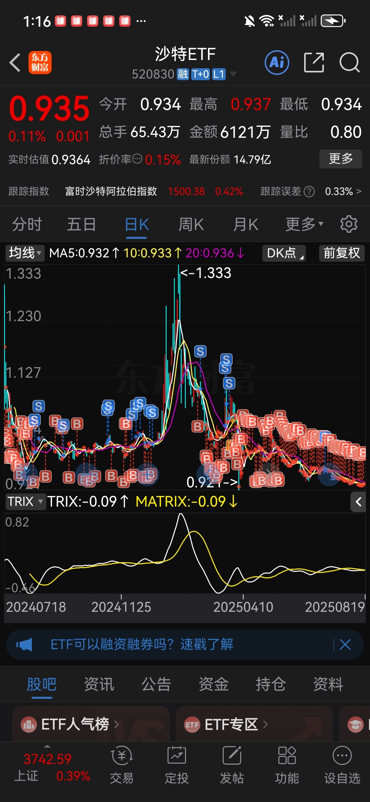Viewport: 370px width, 802px height.
Task: Open the 资料 tab
Action: tap(328, 684)
